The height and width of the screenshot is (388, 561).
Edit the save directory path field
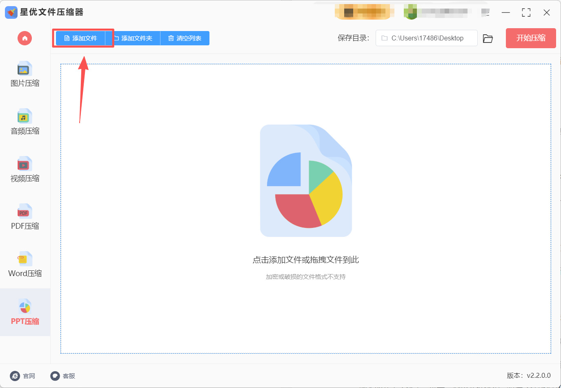[x=426, y=38]
